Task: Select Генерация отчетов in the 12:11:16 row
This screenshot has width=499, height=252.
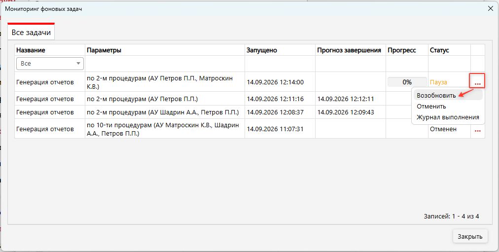Action: point(45,99)
